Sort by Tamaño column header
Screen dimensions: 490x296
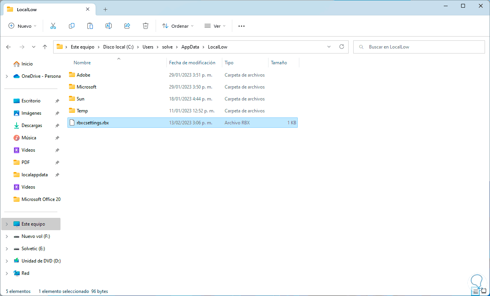coord(279,63)
